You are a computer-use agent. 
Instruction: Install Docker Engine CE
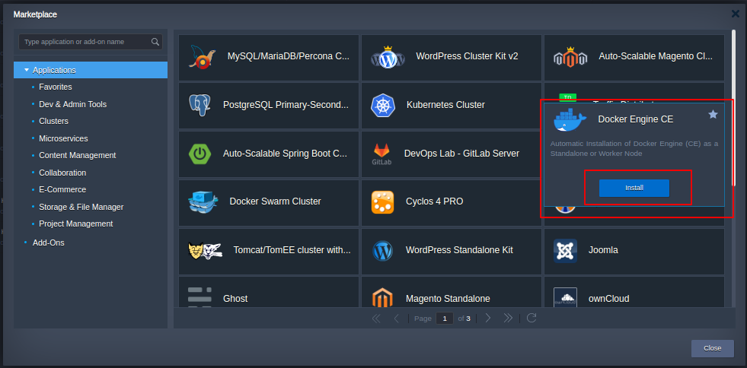pyautogui.click(x=634, y=188)
